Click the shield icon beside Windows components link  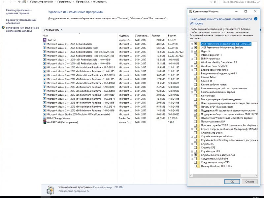pos(3,28)
